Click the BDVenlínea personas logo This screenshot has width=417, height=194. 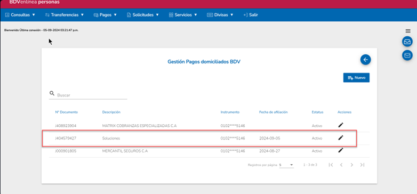pos(34,2)
